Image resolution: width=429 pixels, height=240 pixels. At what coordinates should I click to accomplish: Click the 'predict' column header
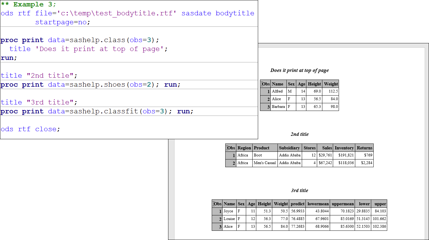tap(297, 204)
